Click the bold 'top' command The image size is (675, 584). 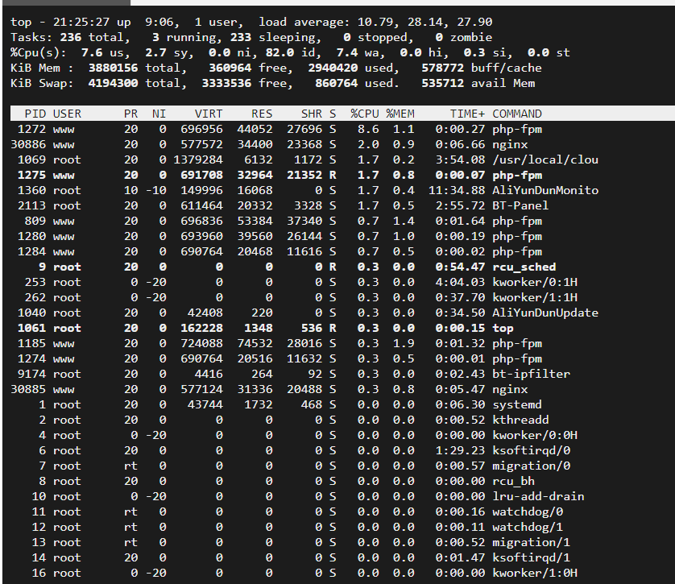point(503,329)
